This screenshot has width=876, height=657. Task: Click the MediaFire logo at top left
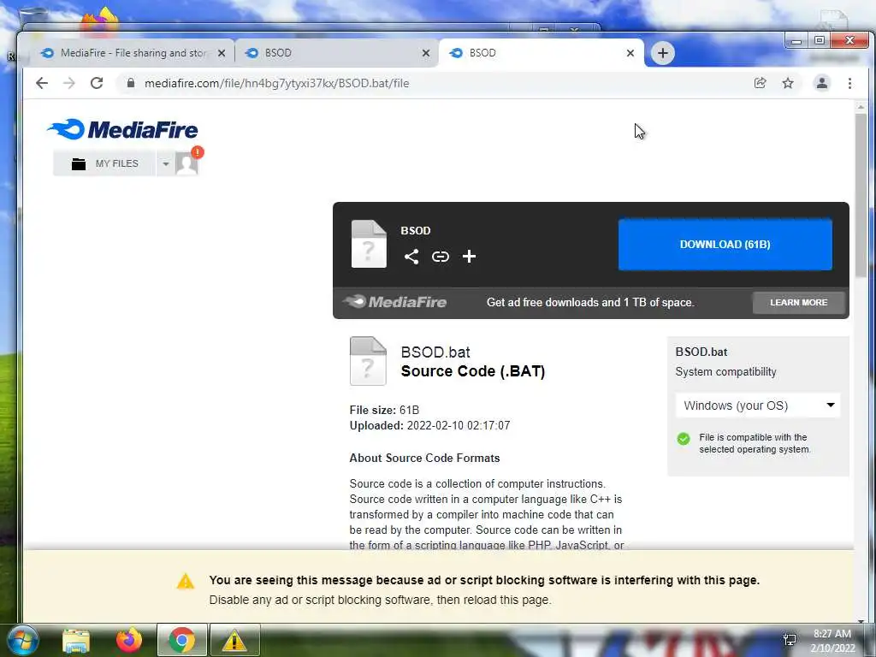tap(122, 130)
